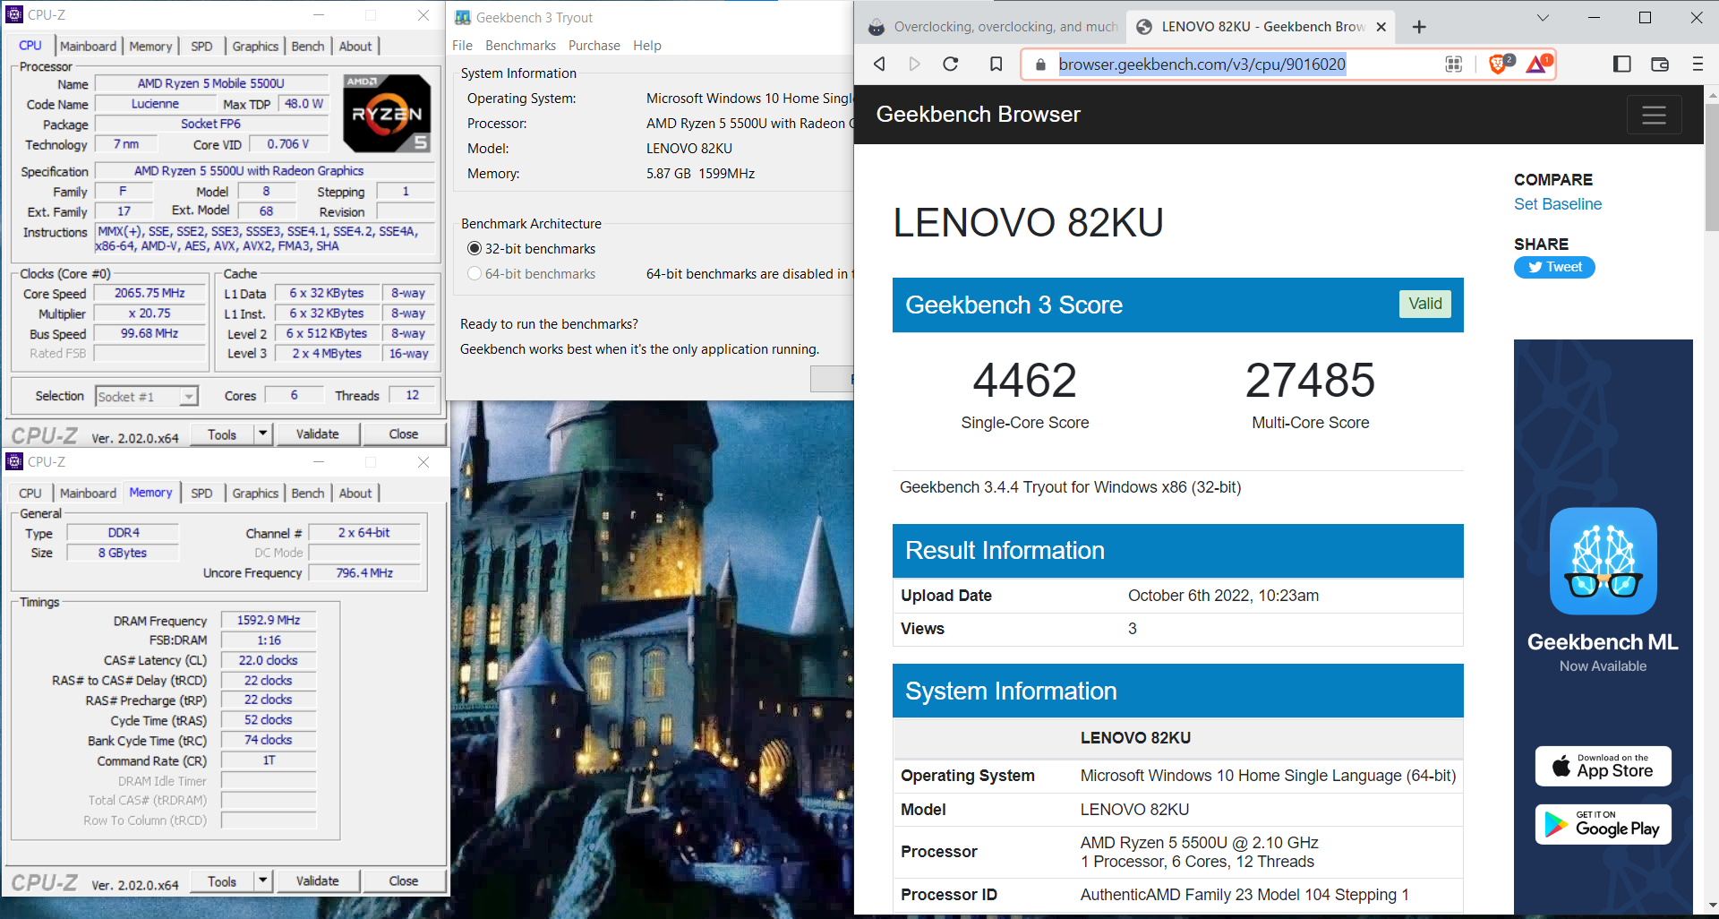This screenshot has width=1719, height=919.
Task: Click the Tweet share button
Action: coord(1554,267)
